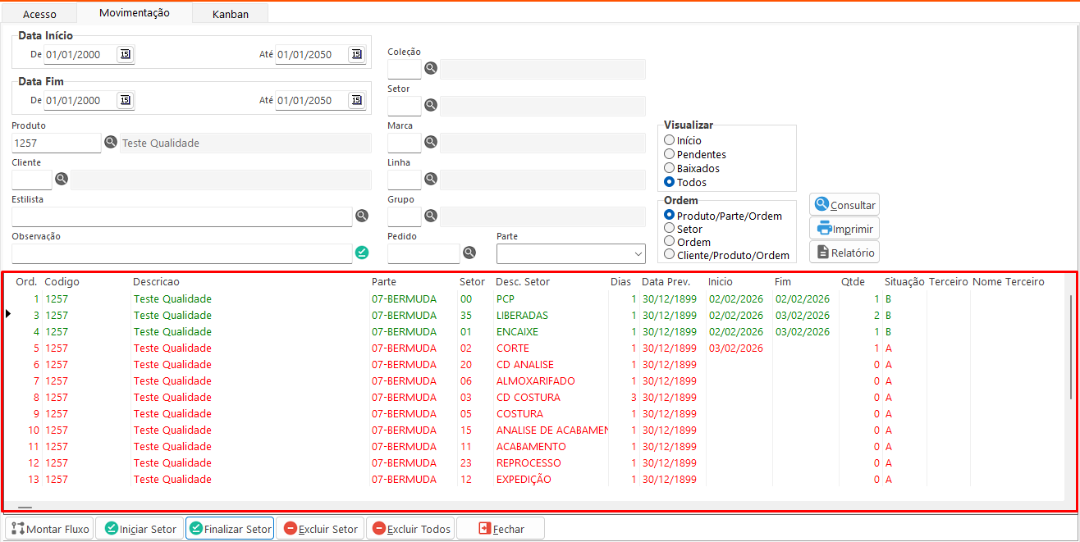Click the Produto search magnifier icon
This screenshot has height=542, width=1080.
point(111,143)
